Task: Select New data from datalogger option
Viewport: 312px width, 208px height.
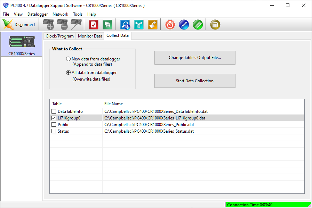Action: coord(69,59)
